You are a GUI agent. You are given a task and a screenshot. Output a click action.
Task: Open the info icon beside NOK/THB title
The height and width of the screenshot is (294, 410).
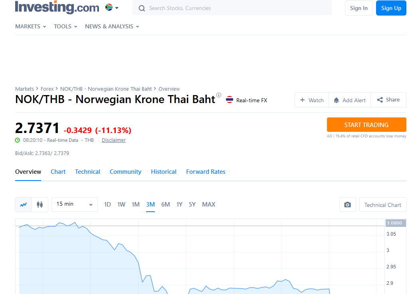click(219, 95)
